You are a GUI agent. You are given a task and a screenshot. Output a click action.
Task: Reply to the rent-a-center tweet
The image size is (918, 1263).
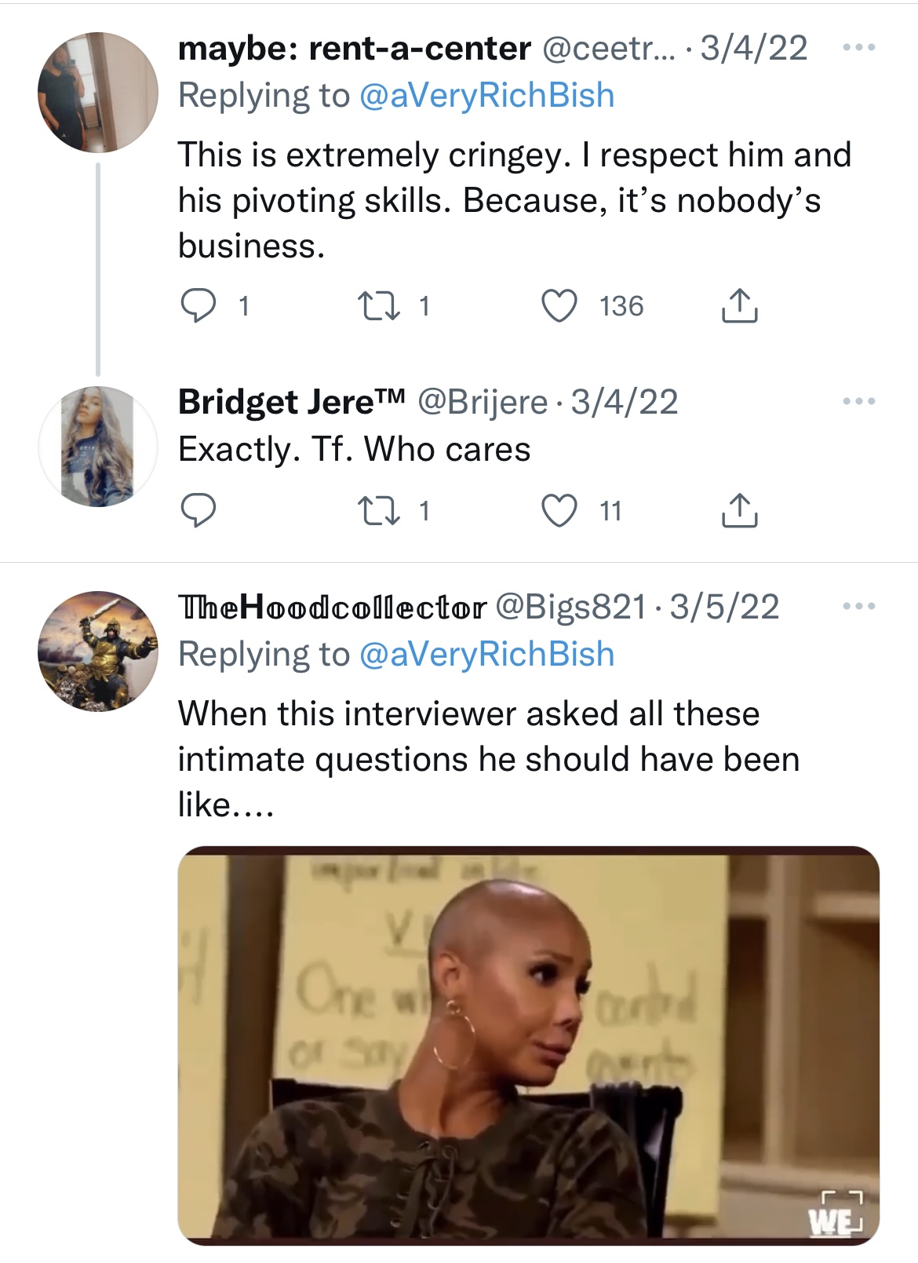click(x=199, y=305)
